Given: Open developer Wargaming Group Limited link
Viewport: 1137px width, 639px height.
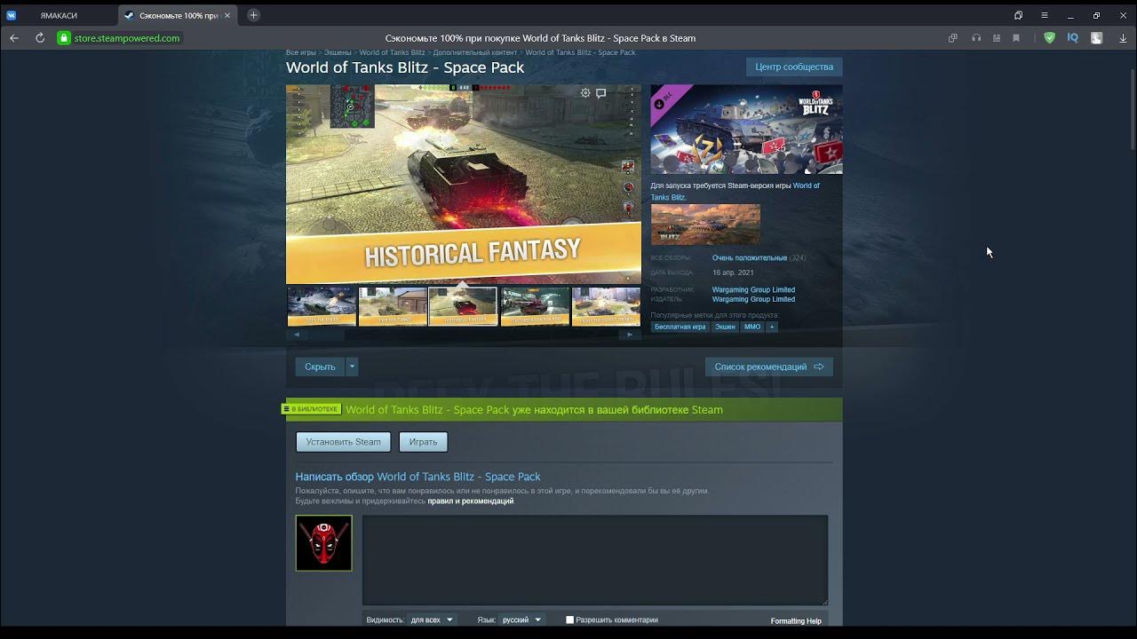Looking at the screenshot, I should [x=753, y=289].
